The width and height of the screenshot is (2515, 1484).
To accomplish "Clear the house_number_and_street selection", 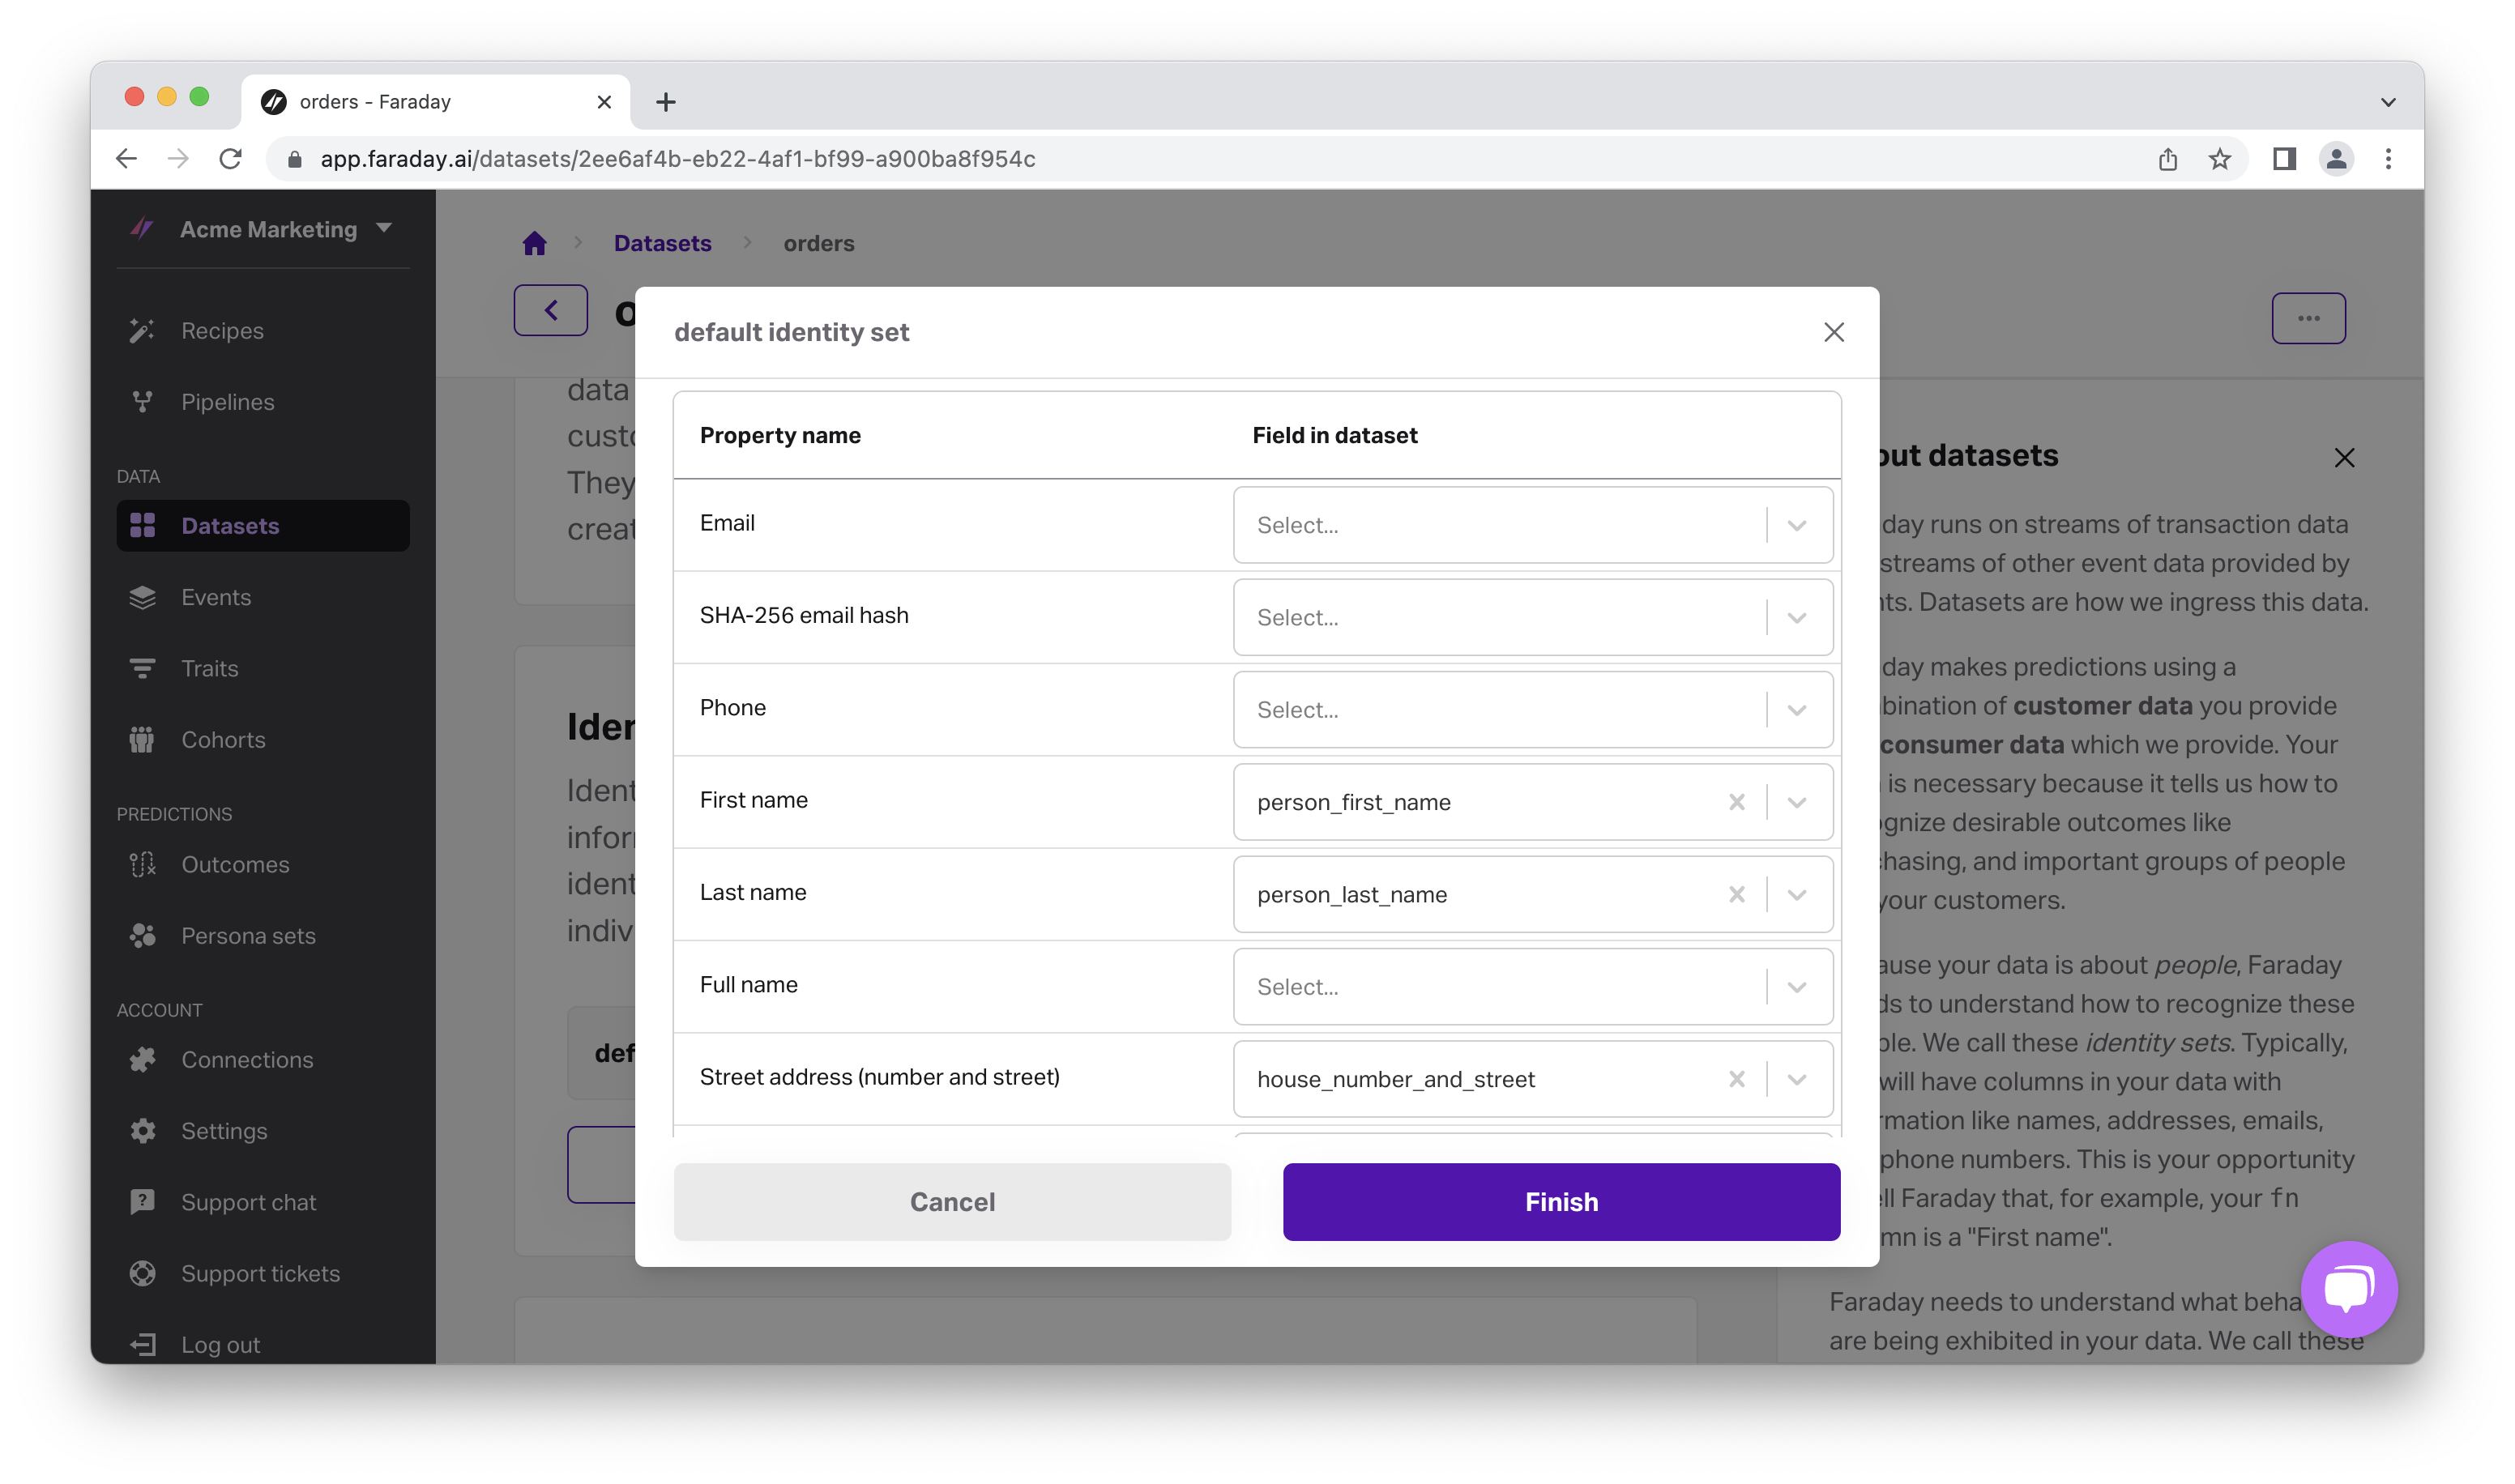I will point(1736,1079).
